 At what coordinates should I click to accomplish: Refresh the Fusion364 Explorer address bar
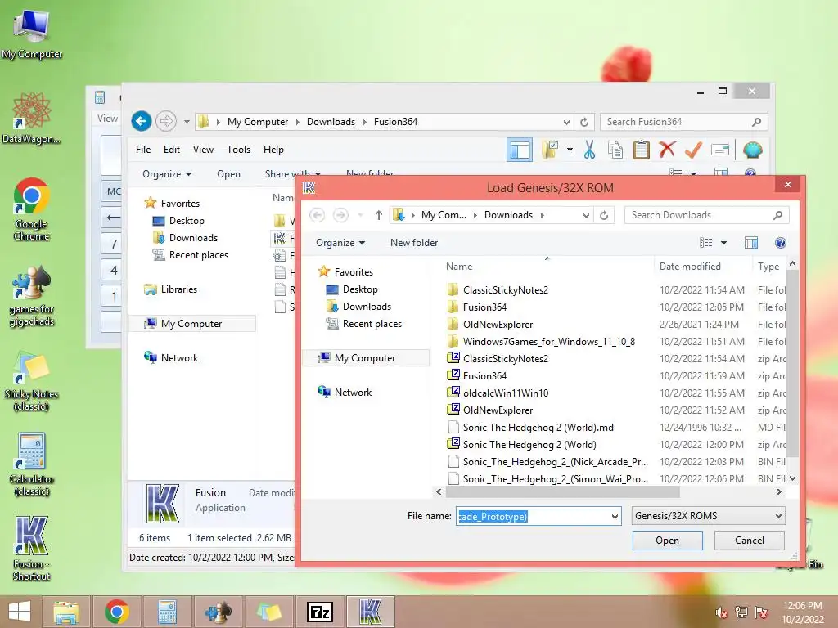tap(584, 122)
